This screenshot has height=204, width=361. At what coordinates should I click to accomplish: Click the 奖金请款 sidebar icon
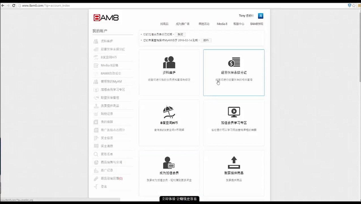96,146
